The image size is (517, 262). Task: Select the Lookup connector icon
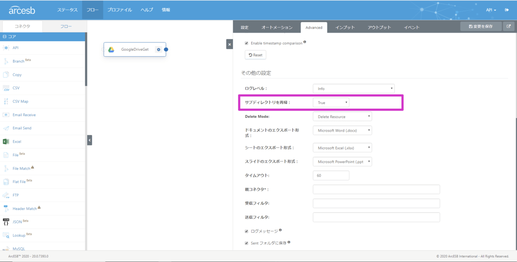click(x=6, y=235)
